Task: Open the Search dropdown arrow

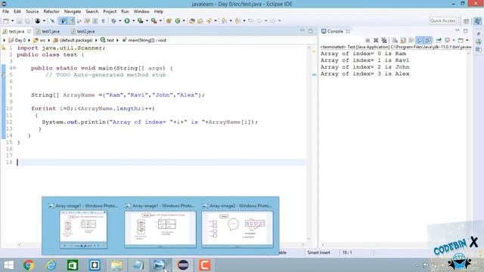Action: point(216,20)
